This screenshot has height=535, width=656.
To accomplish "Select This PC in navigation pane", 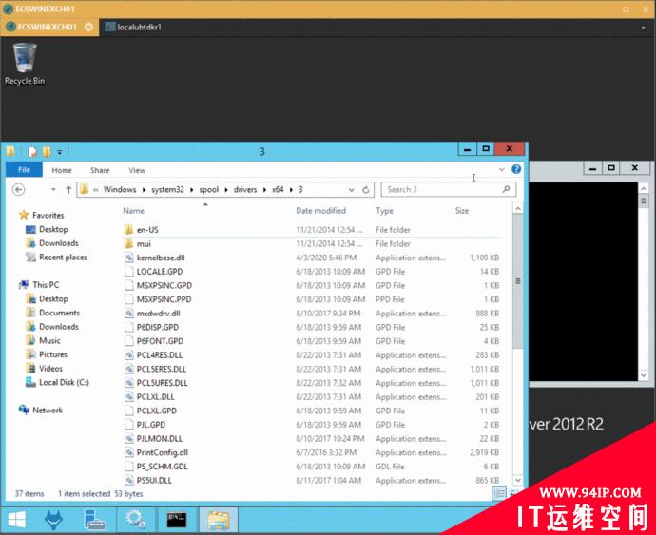I will [x=46, y=285].
